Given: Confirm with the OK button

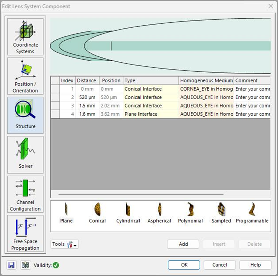Looking at the screenshot, I should (184, 265).
